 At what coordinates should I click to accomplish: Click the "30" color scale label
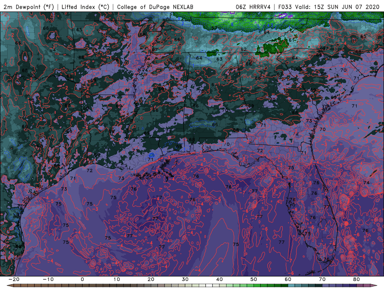coord(185,279)
